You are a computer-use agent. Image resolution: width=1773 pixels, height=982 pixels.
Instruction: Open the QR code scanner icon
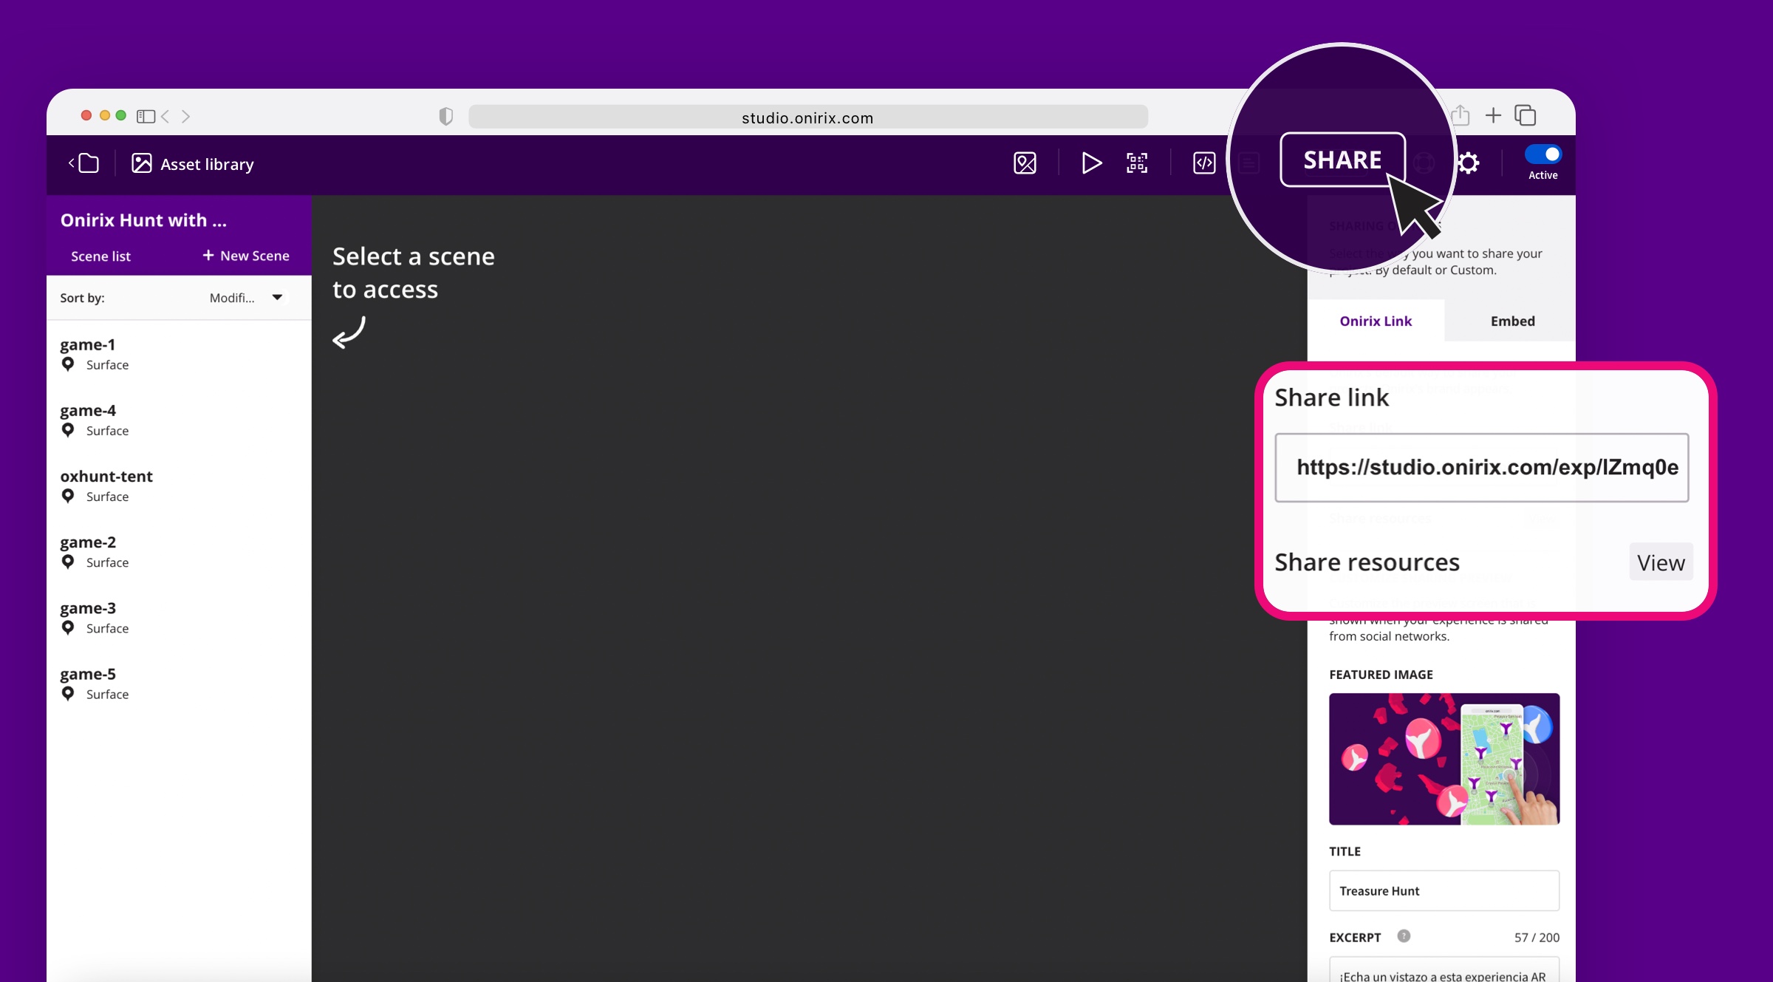pyautogui.click(x=1136, y=163)
